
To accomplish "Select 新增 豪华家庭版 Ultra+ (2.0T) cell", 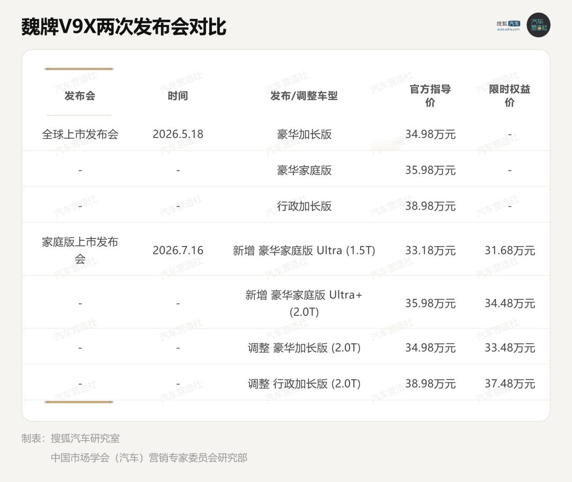I will tap(304, 303).
